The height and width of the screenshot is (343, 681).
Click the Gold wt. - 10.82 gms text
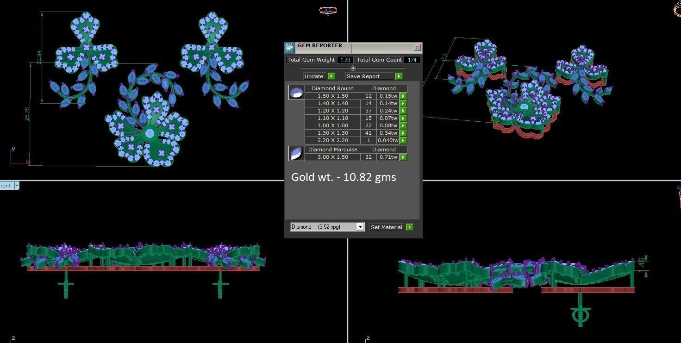[x=344, y=177]
